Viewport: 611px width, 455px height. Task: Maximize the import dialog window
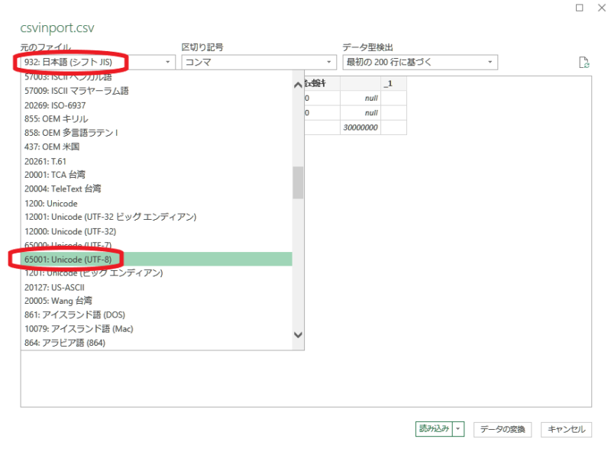(x=580, y=8)
